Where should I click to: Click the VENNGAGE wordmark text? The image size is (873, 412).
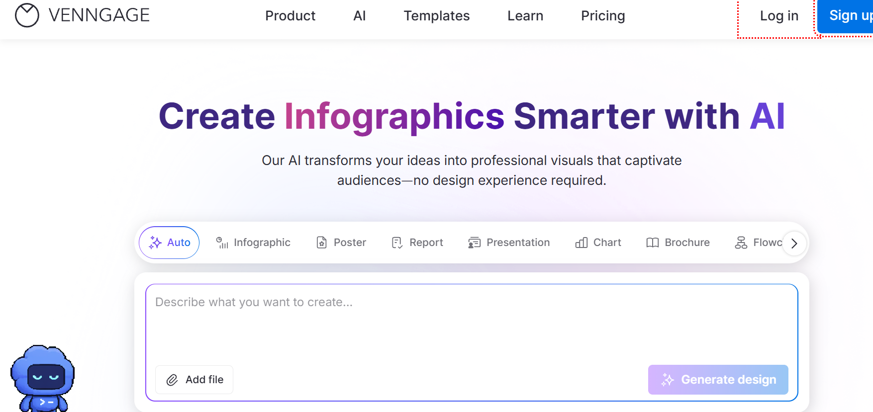[x=99, y=15]
